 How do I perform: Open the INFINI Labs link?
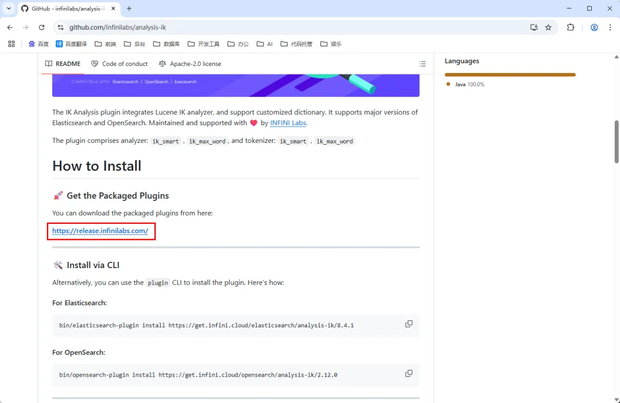coord(288,123)
